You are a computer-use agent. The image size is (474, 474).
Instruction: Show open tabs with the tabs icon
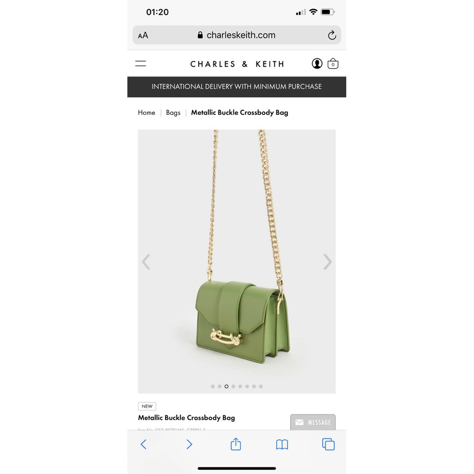(x=328, y=444)
